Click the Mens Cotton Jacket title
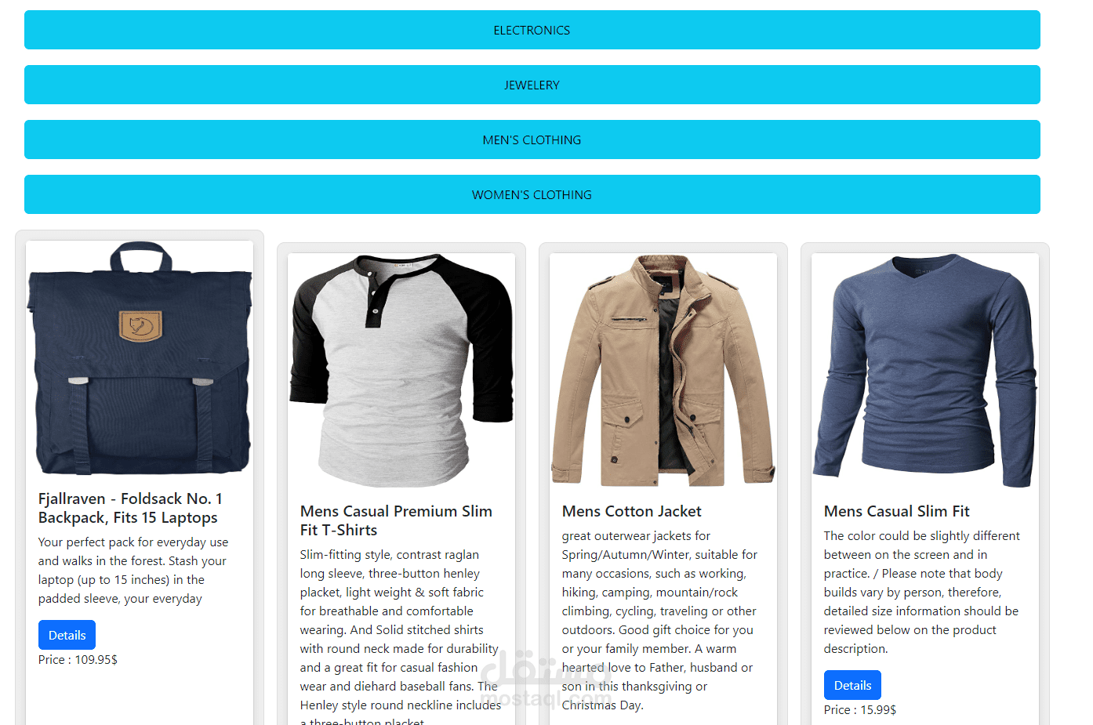1093x725 pixels. coord(632,511)
